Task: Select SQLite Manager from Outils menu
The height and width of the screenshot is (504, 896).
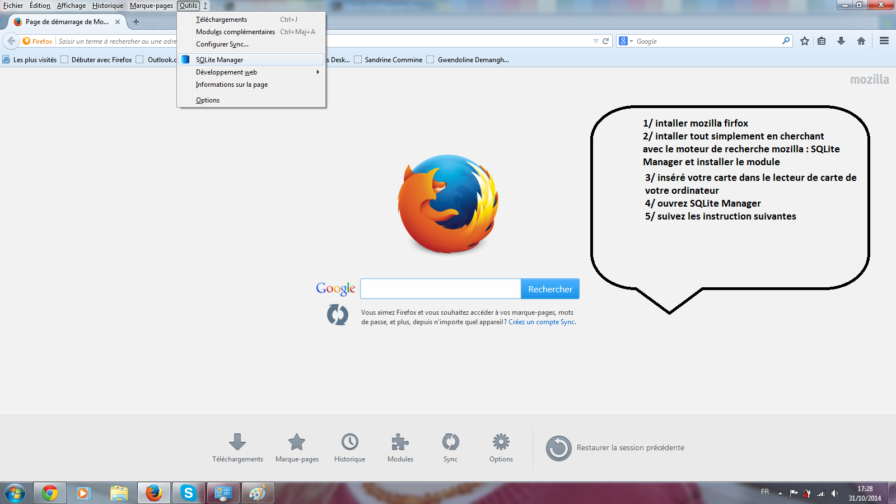Action: (220, 60)
